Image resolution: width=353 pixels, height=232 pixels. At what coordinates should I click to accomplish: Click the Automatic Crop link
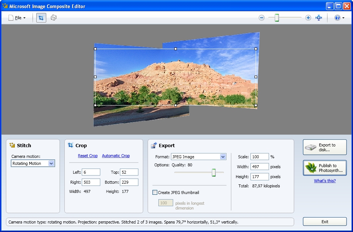pos(115,156)
